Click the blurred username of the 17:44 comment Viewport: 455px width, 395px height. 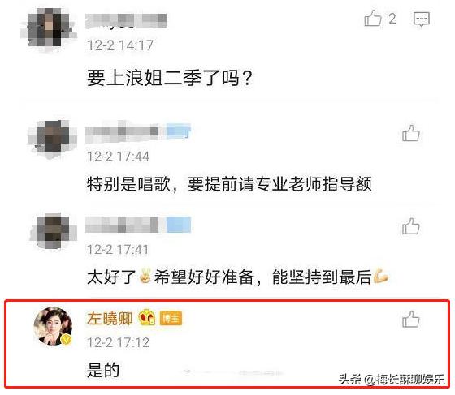[x=138, y=132]
